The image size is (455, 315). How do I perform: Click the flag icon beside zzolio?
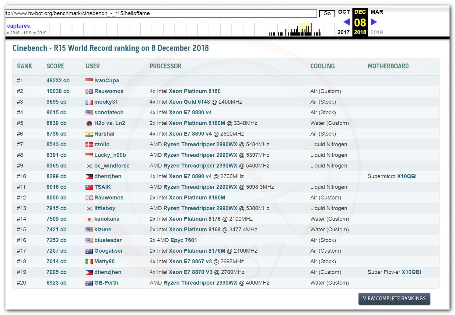click(89, 144)
